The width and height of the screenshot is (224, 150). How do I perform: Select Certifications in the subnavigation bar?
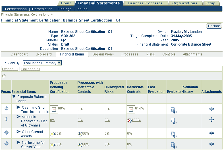16,9
